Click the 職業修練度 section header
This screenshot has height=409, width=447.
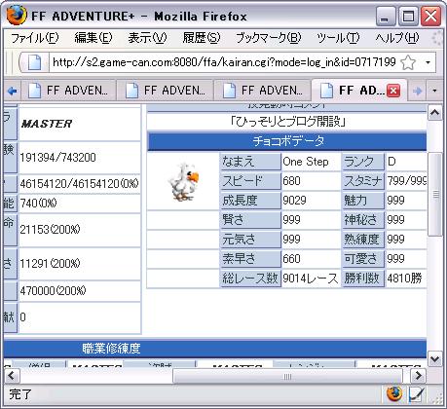click(x=111, y=349)
